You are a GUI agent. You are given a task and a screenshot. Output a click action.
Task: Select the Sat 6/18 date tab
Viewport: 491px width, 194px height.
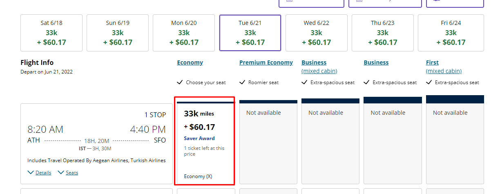pos(51,33)
